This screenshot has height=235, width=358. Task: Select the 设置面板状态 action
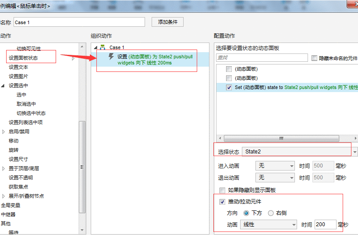23,58
